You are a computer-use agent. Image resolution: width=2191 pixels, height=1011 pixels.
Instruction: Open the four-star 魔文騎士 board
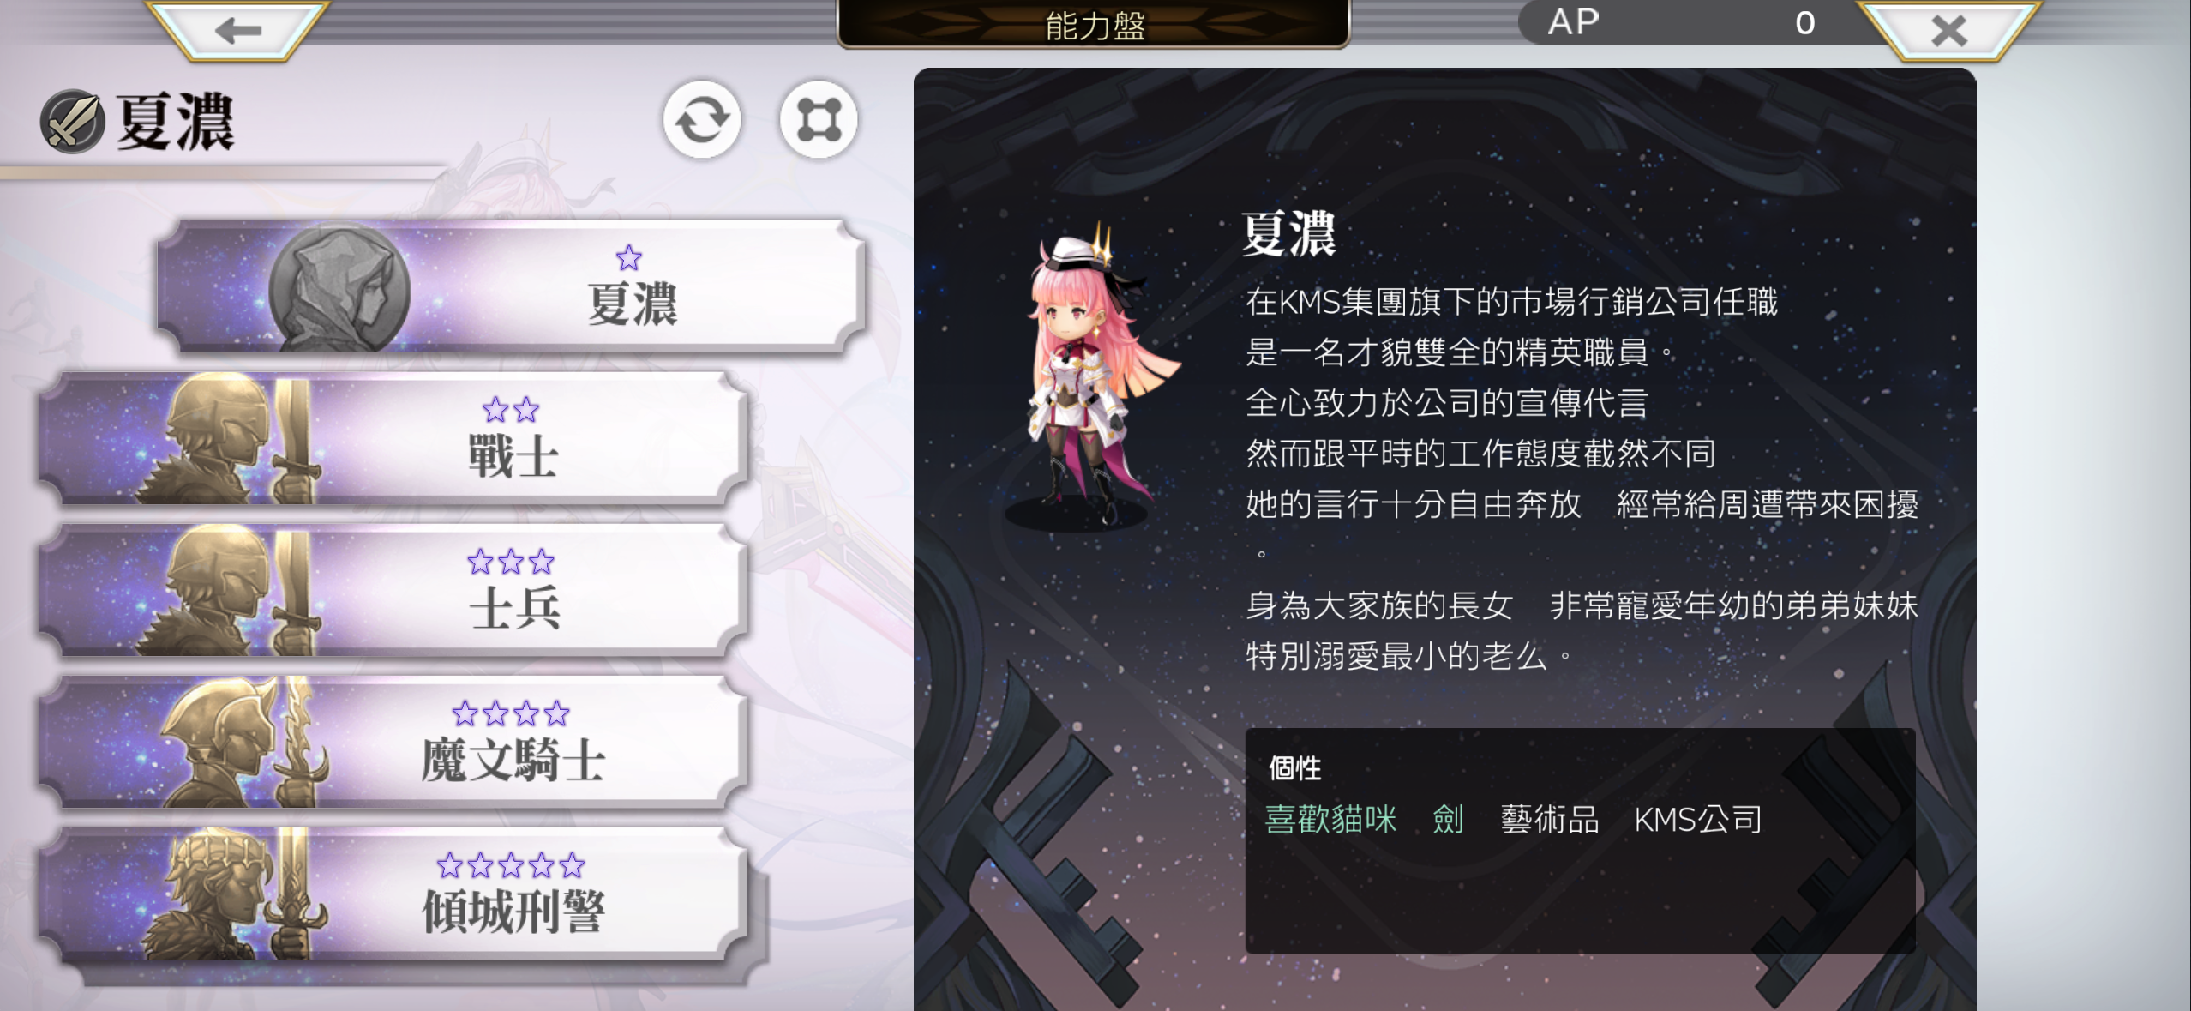pos(393,743)
